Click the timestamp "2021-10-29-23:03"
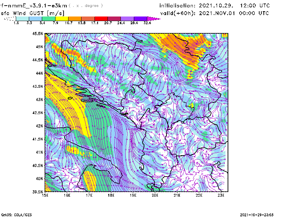The height and width of the screenshot is (217, 281). pos(257,215)
